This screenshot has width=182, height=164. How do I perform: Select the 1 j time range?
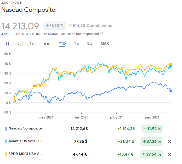[x=7, y=43]
